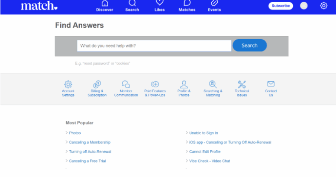Open the Member Communication chat icon
The image size is (336, 177).
pos(126,84)
